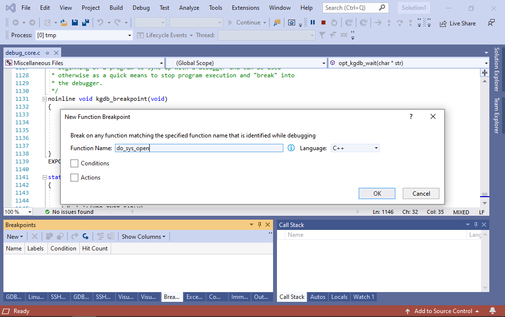The width and height of the screenshot is (505, 317).
Task: Pin the Breakpoints panel
Action: click(x=259, y=225)
